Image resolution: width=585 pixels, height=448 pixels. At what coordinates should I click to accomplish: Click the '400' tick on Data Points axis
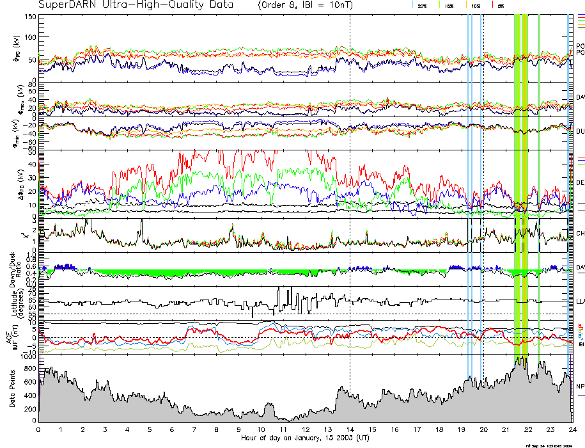tap(30, 396)
